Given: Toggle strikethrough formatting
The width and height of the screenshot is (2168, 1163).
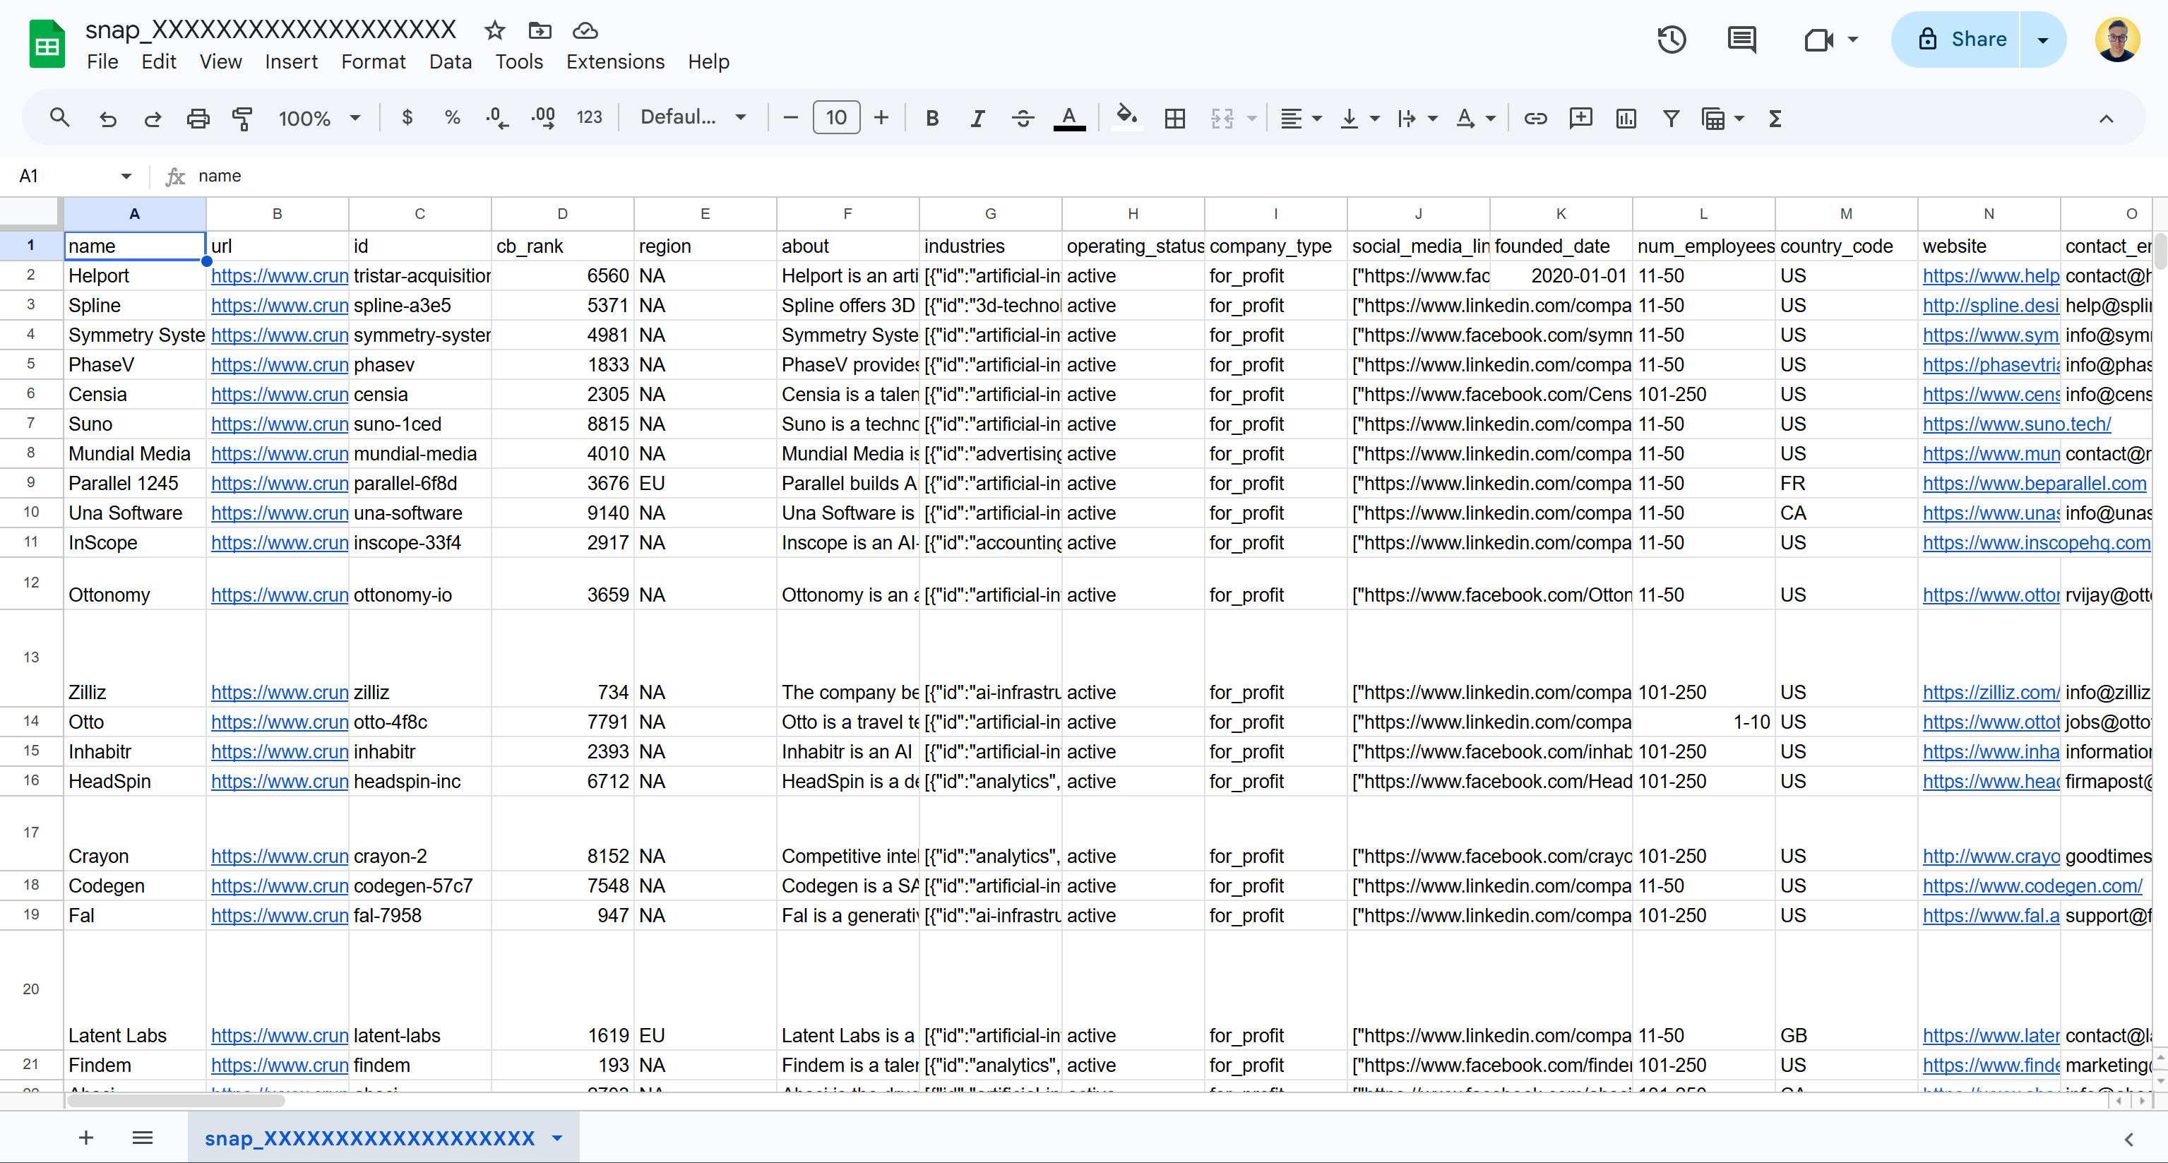Looking at the screenshot, I should (x=1023, y=118).
